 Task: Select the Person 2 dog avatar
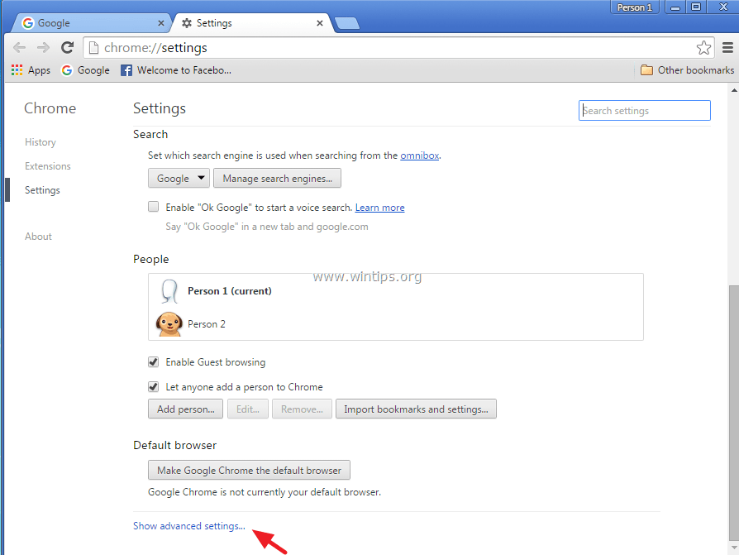click(x=169, y=323)
